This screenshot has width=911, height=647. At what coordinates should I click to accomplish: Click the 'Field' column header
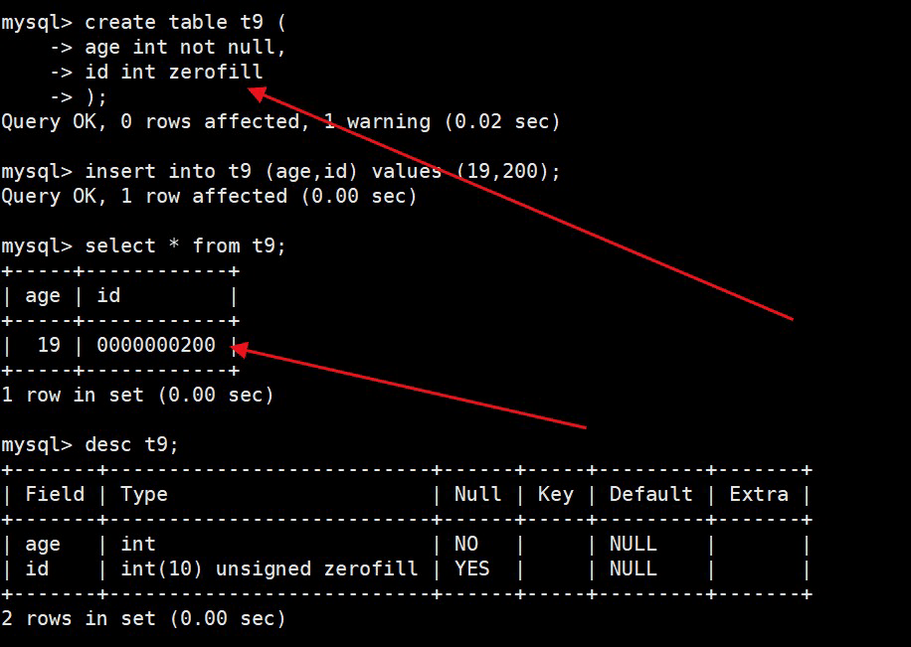(55, 494)
